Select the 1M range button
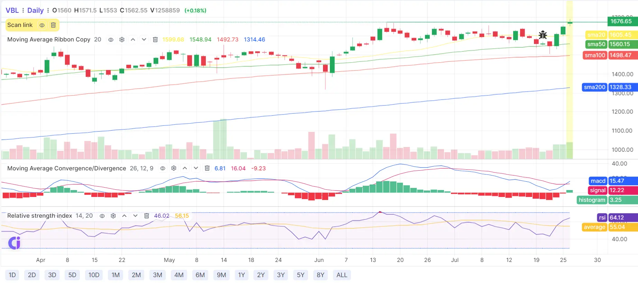This screenshot has width=638, height=283. point(115,275)
